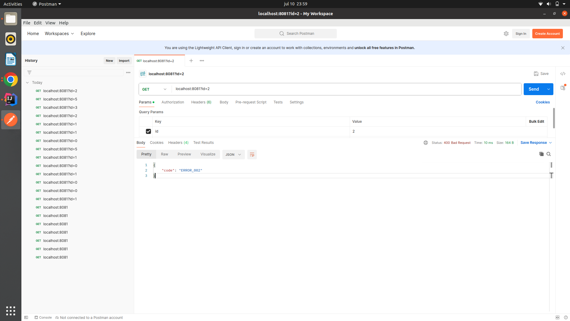Collapse the Today history group

pyautogui.click(x=27, y=83)
